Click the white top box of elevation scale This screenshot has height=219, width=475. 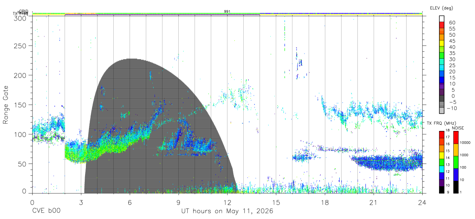pos(442,19)
